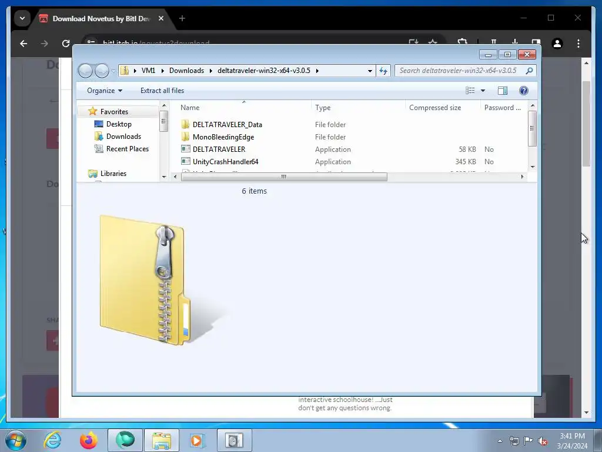Screen dimensions: 602x452
Task: Click the Explorer forward navigation button
Action: click(x=102, y=71)
